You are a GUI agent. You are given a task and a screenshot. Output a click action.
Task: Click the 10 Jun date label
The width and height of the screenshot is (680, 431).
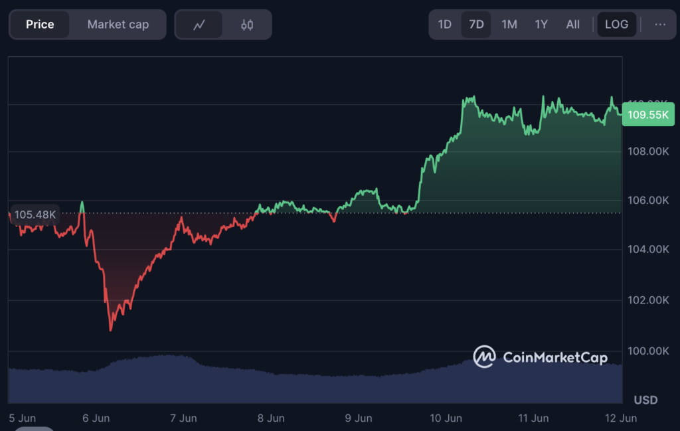pyautogui.click(x=446, y=418)
